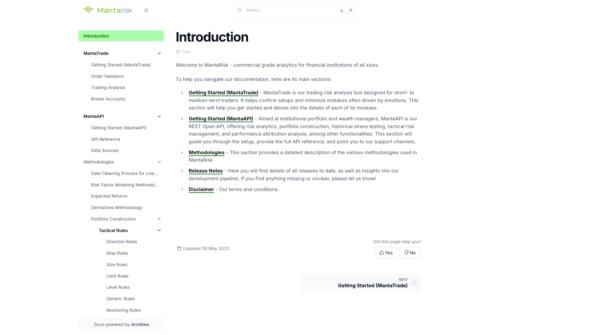Screen dimensions: 596x335
Task: Follow the Release Notes link
Action: point(205,171)
